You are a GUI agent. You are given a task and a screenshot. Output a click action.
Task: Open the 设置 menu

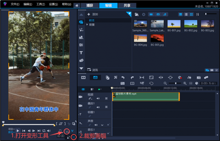coord(53,4)
